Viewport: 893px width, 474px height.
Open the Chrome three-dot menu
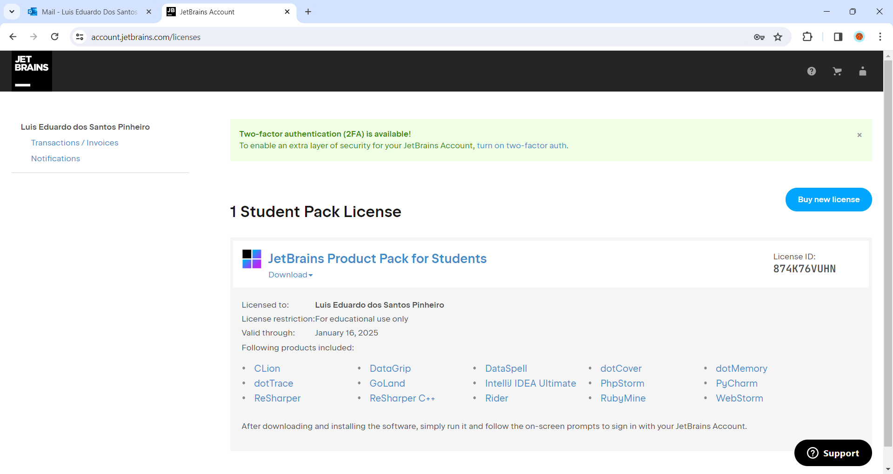pos(880,37)
